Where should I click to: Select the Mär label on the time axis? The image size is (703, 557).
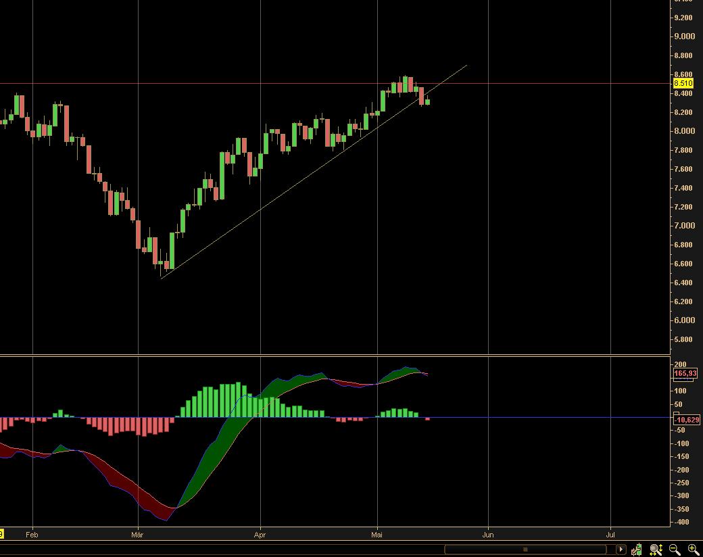[x=137, y=535]
